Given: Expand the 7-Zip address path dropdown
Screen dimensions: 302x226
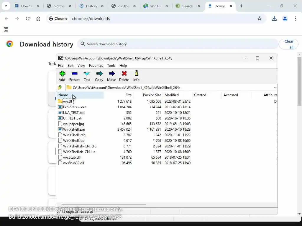Looking at the screenshot, I should pyautogui.click(x=275, y=88).
